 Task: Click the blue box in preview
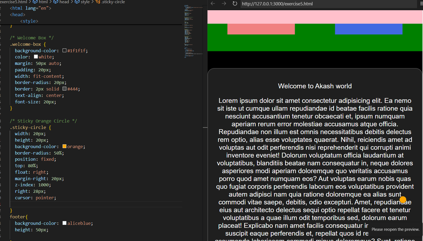tap(368, 29)
